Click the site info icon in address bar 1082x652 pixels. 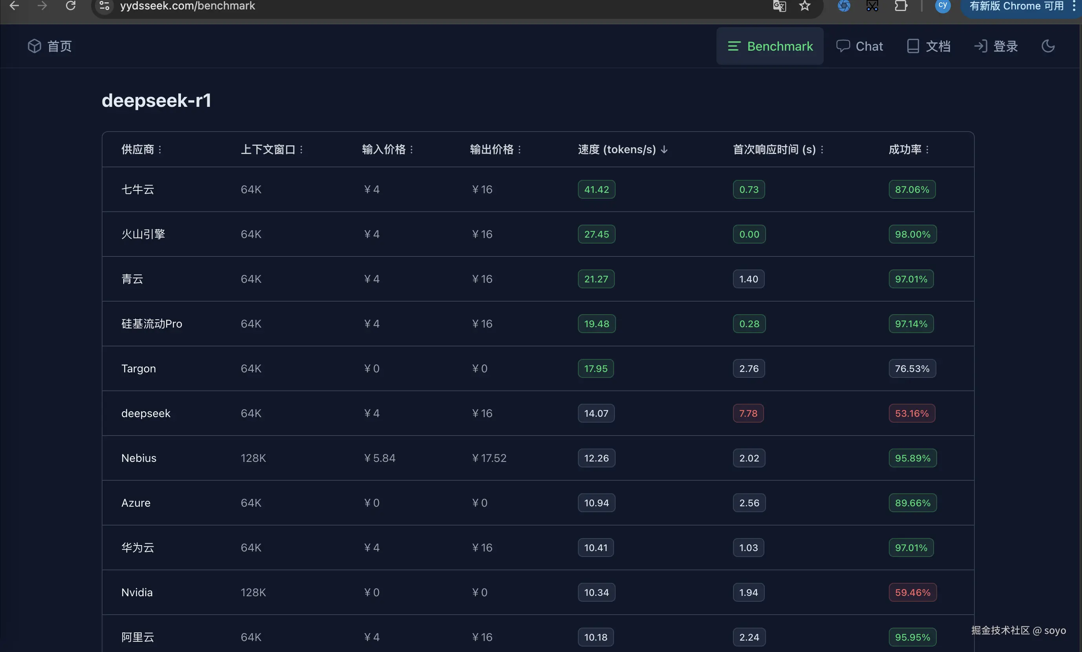104,6
